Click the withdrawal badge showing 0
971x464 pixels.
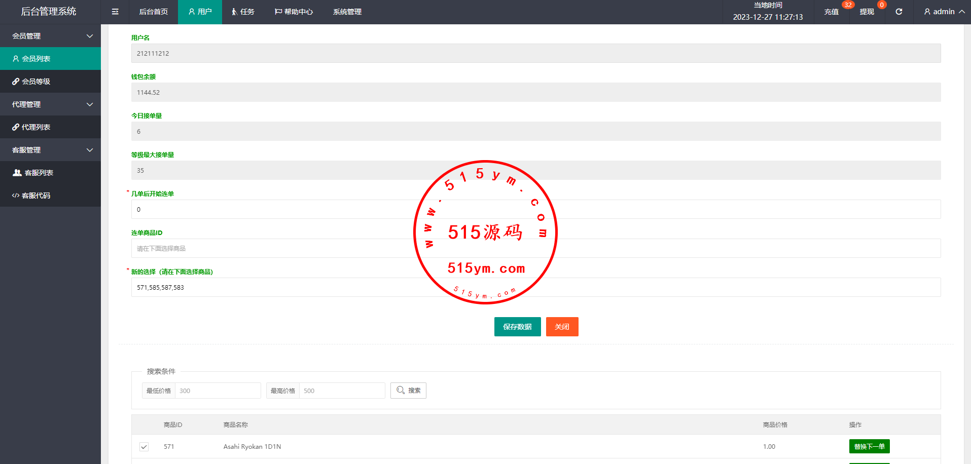882,5
